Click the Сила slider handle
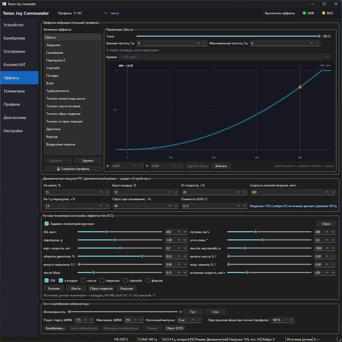342x342 pixels. click(319, 36)
